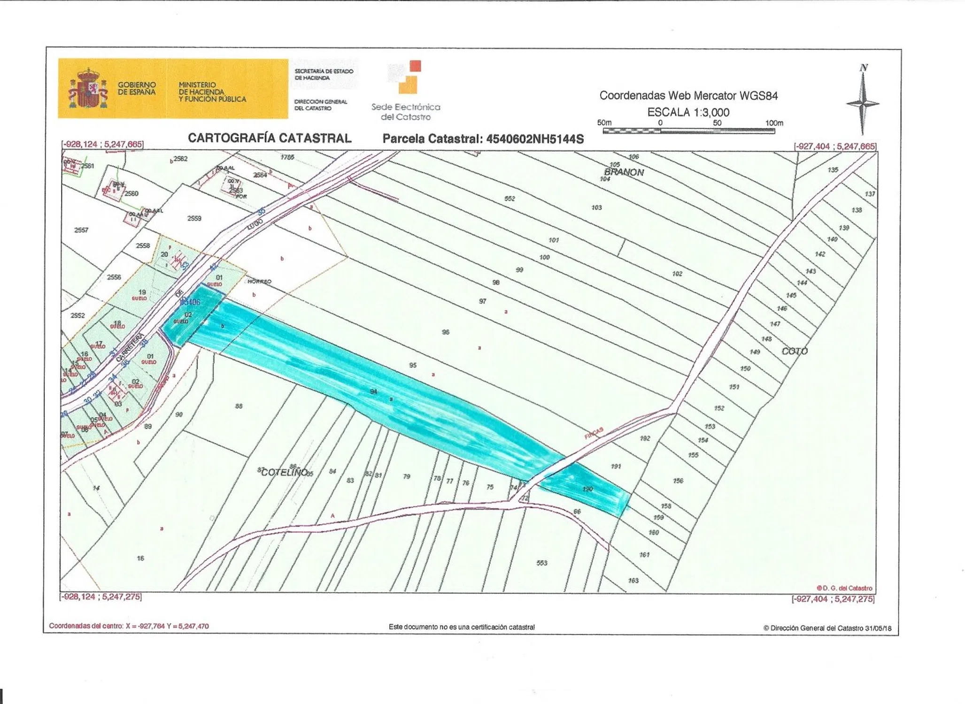Select parcel 2559 on the map
Screen dimensions: 965x704
click(194, 218)
